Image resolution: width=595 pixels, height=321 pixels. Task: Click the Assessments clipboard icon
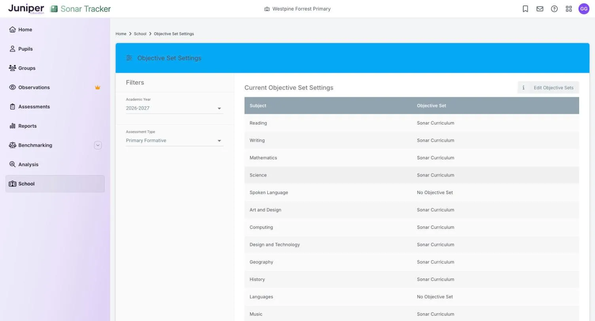pos(12,107)
